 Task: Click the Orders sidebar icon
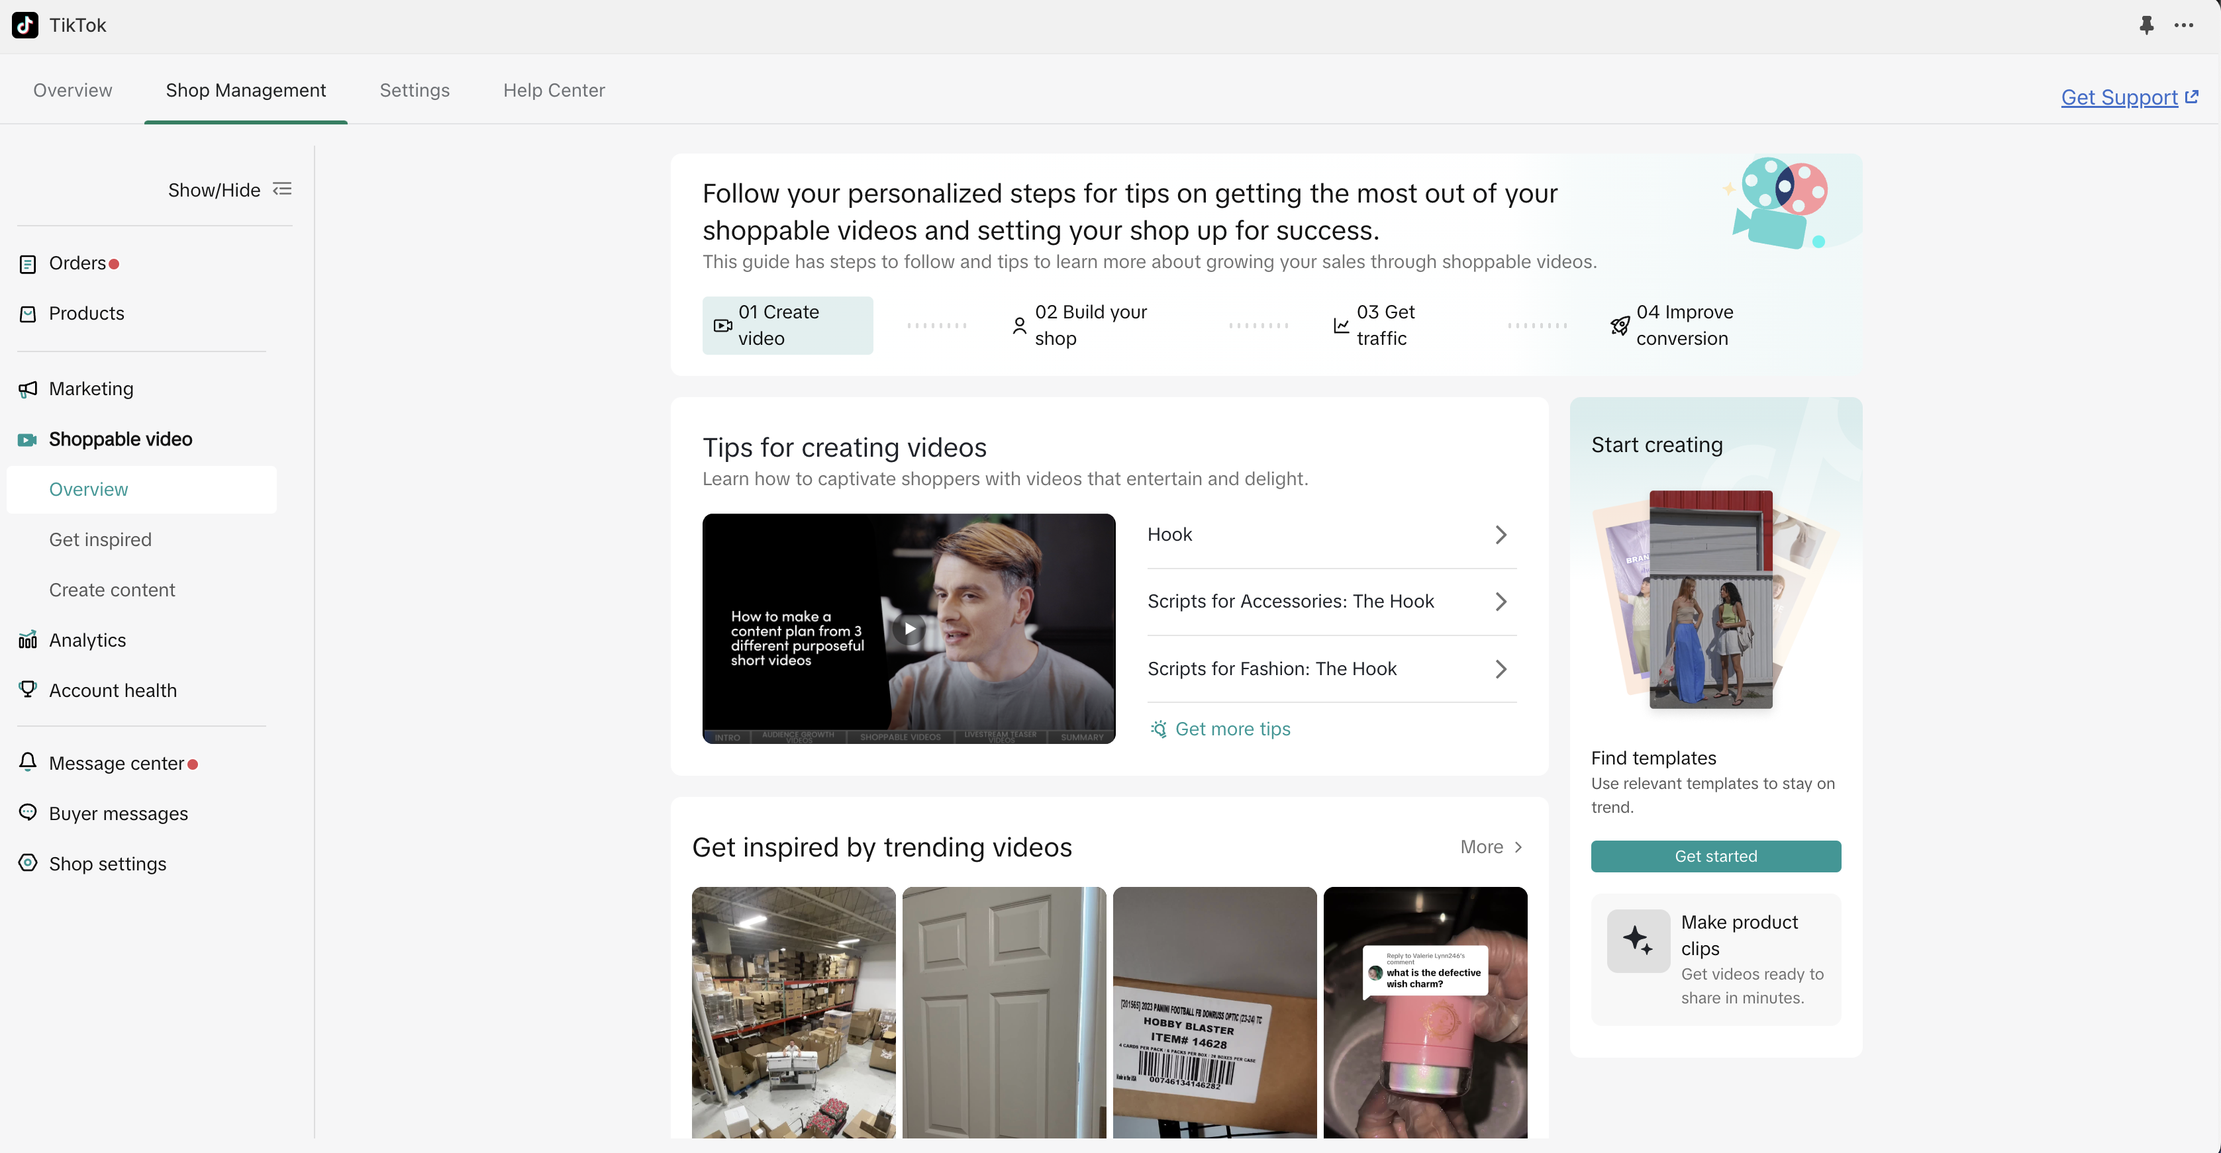click(x=28, y=263)
